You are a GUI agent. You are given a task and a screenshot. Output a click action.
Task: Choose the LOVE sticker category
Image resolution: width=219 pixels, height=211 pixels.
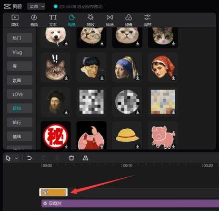pyautogui.click(x=19, y=94)
